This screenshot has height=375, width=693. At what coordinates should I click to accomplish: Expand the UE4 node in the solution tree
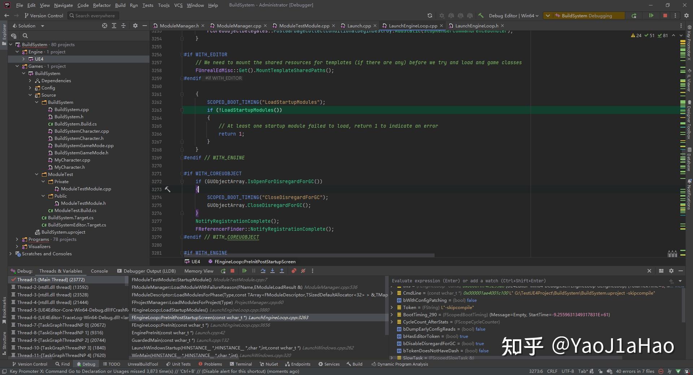click(24, 59)
